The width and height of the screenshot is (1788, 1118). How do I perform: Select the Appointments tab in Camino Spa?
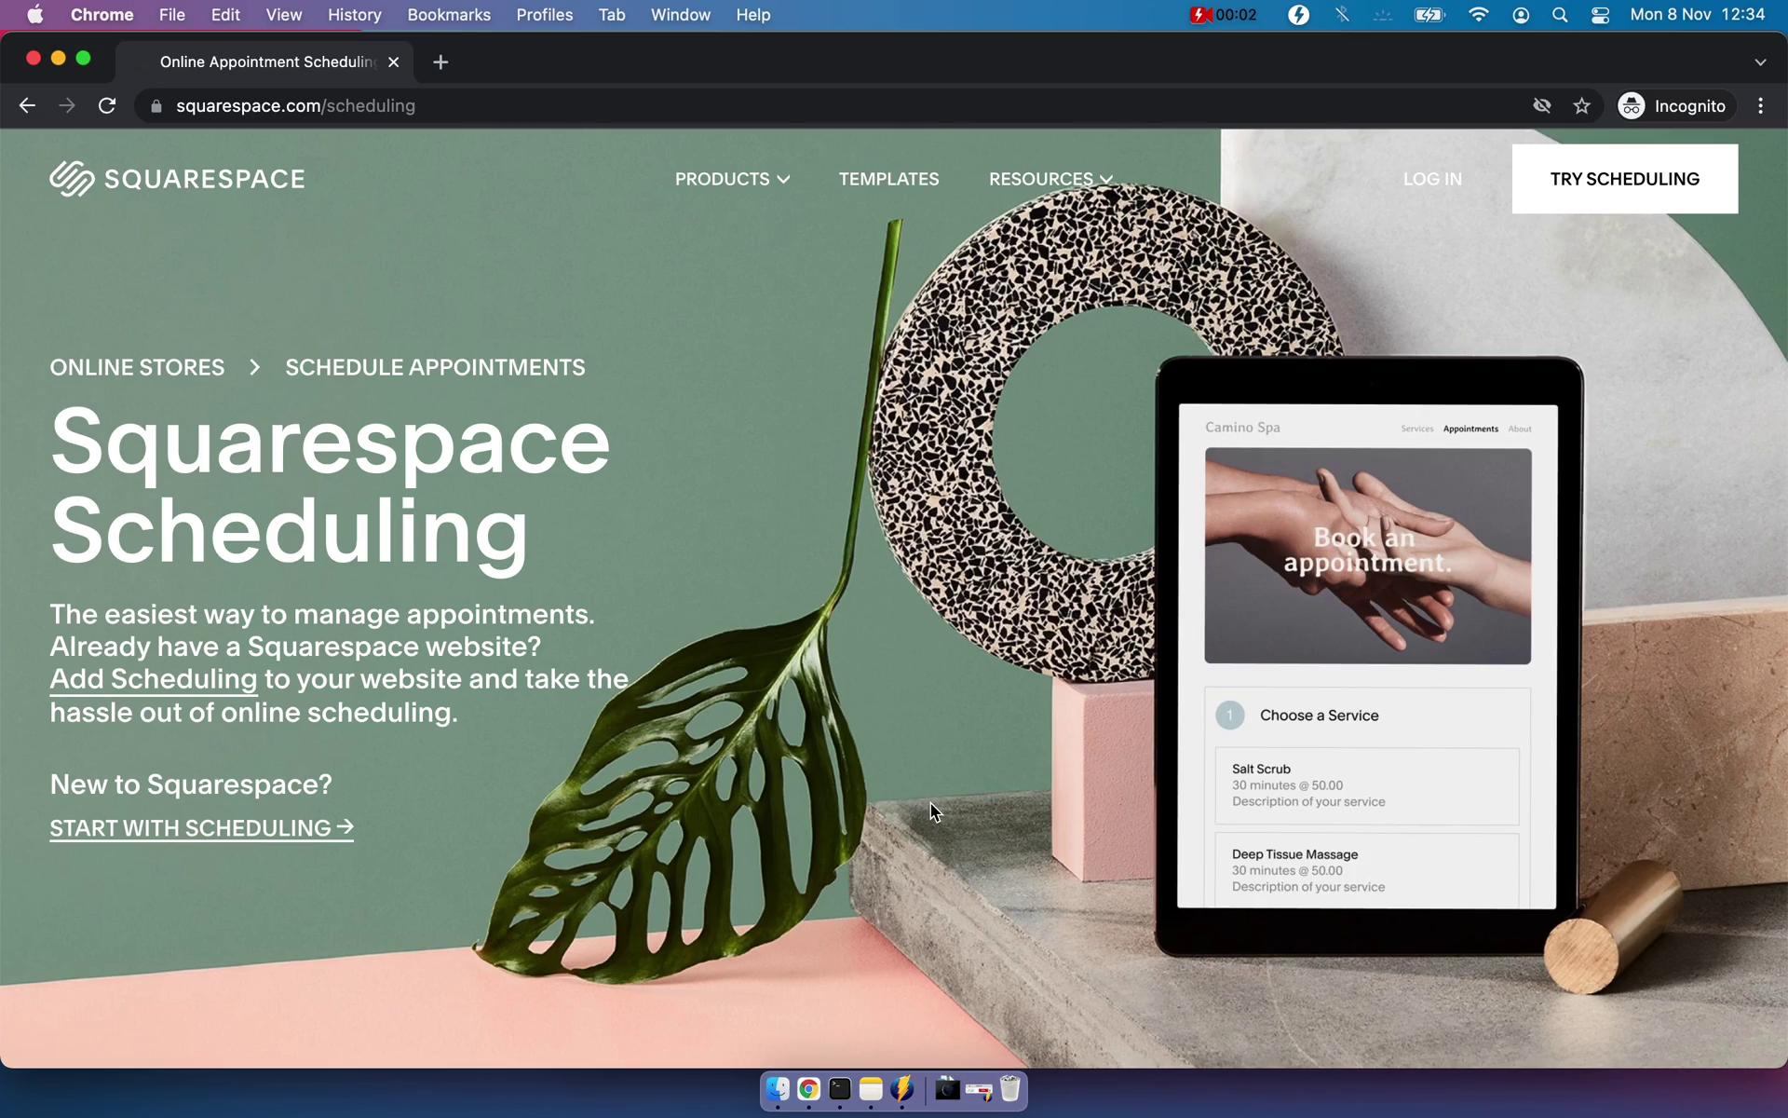1470,429
